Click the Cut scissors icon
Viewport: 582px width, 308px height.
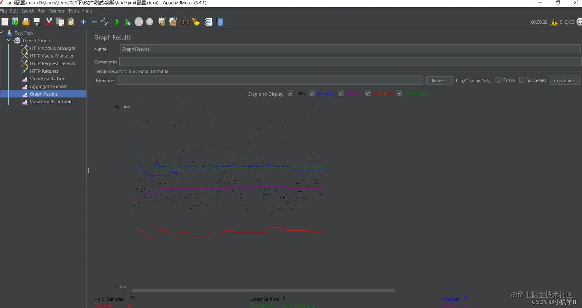pos(49,22)
